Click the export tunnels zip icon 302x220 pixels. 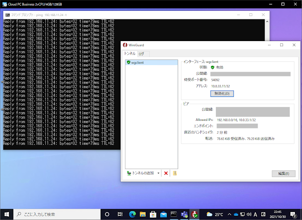(x=175, y=173)
